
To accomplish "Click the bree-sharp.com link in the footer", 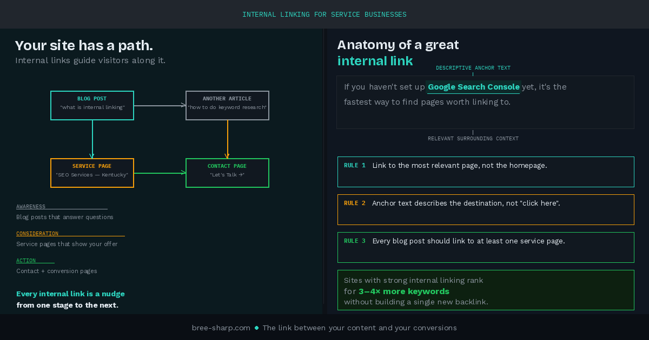I will click(x=221, y=328).
